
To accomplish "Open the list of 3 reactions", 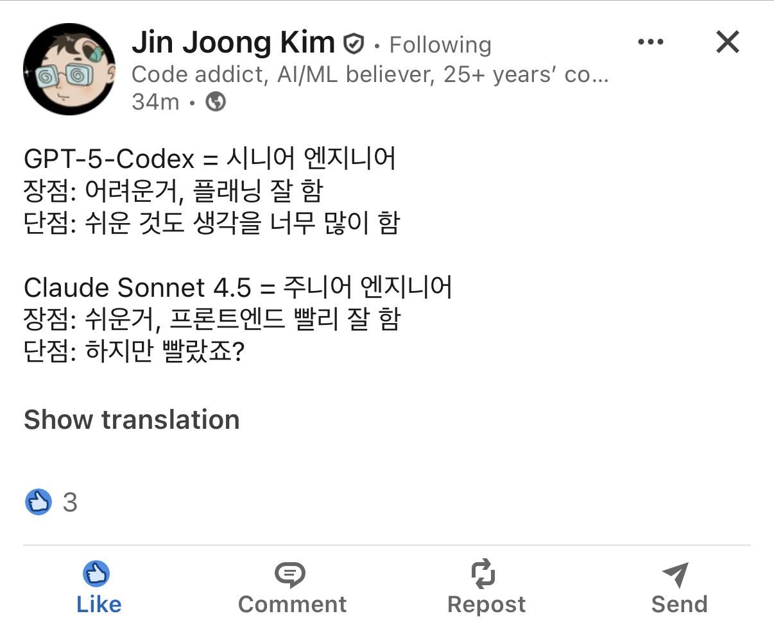I will coord(70,503).
